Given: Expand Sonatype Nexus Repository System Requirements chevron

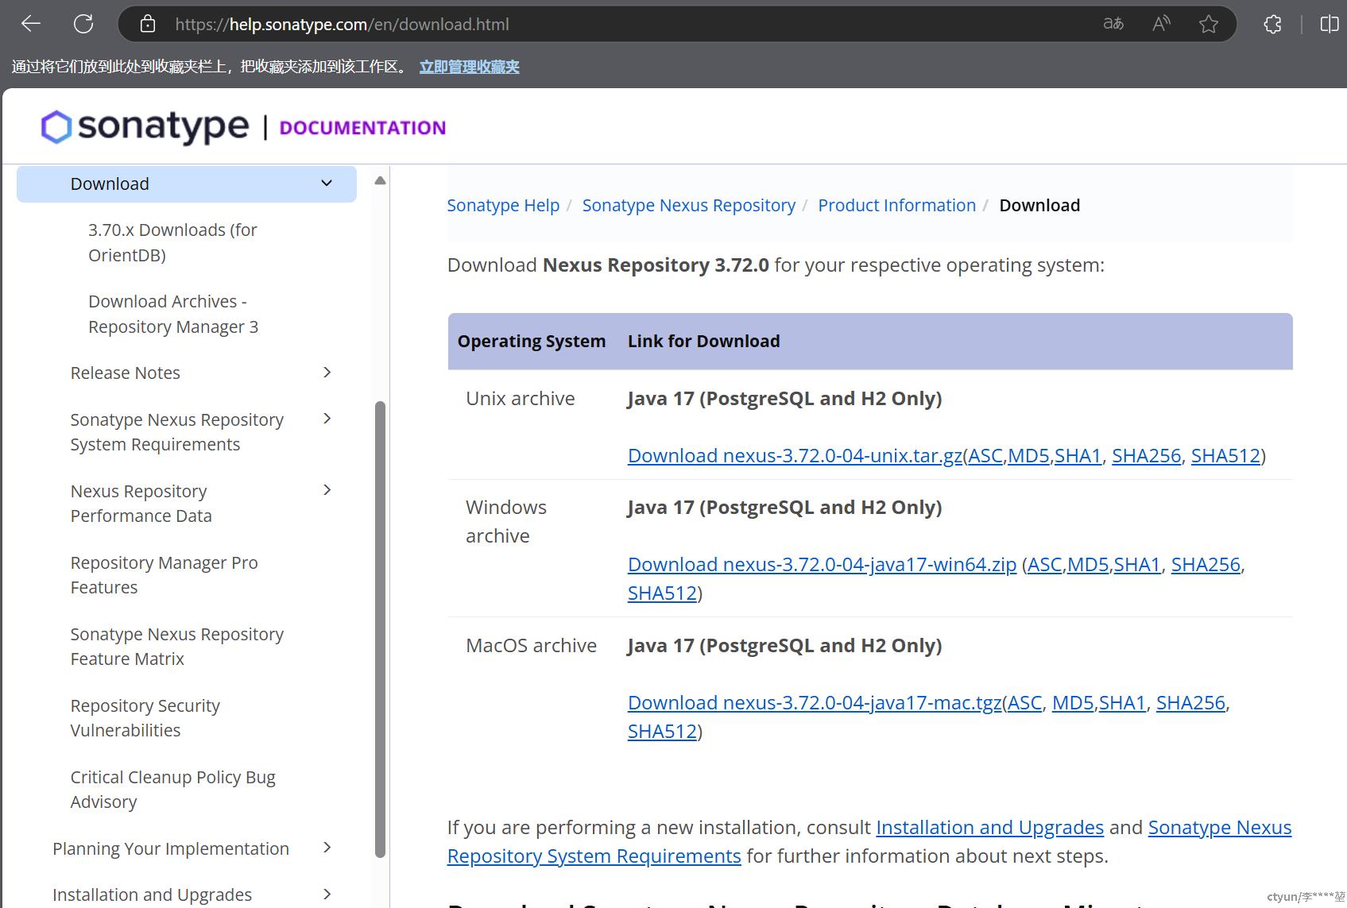Looking at the screenshot, I should click(327, 418).
